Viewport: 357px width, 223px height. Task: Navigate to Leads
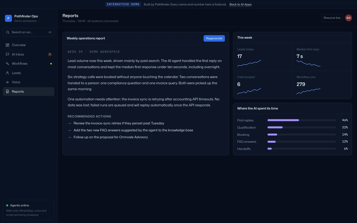coord(29,73)
